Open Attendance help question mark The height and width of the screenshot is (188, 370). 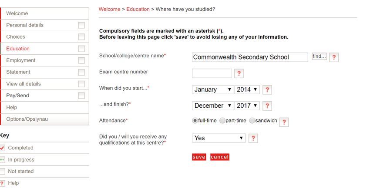point(284,122)
